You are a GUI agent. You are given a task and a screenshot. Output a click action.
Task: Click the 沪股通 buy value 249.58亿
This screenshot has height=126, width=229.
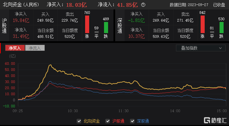(45, 21)
